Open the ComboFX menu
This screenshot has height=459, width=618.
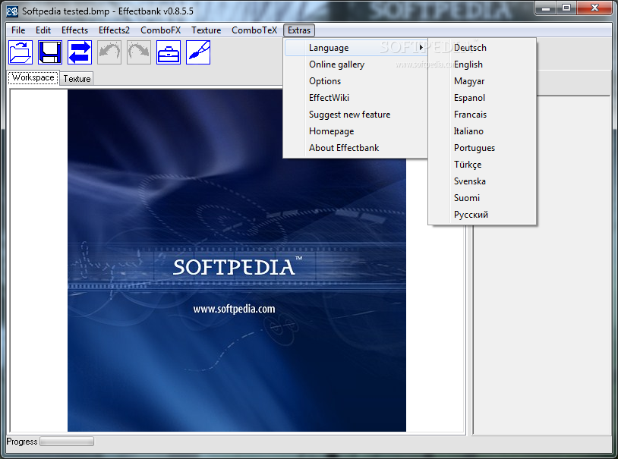(x=160, y=30)
